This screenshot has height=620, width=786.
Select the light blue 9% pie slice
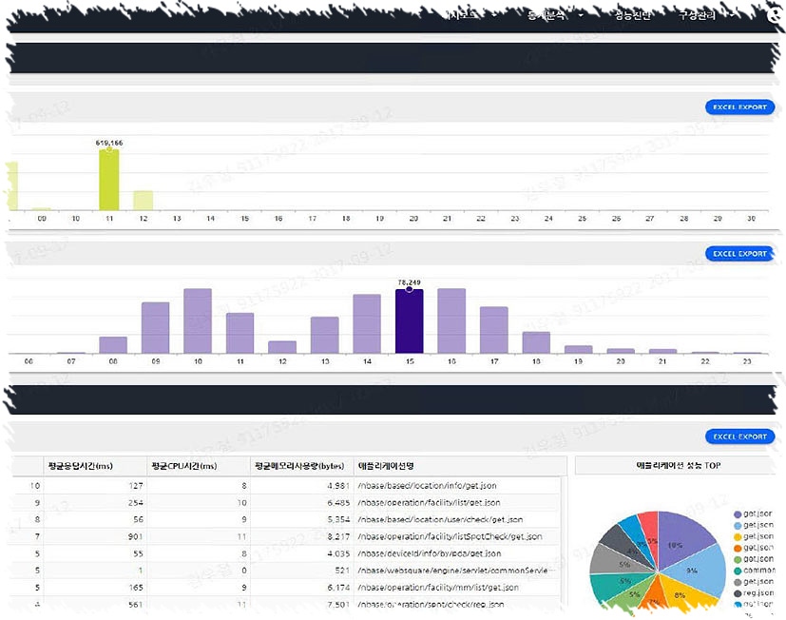[698, 570]
